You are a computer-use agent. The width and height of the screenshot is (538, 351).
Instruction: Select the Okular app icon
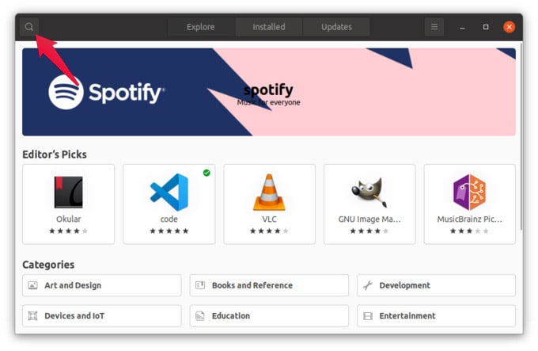coord(69,192)
